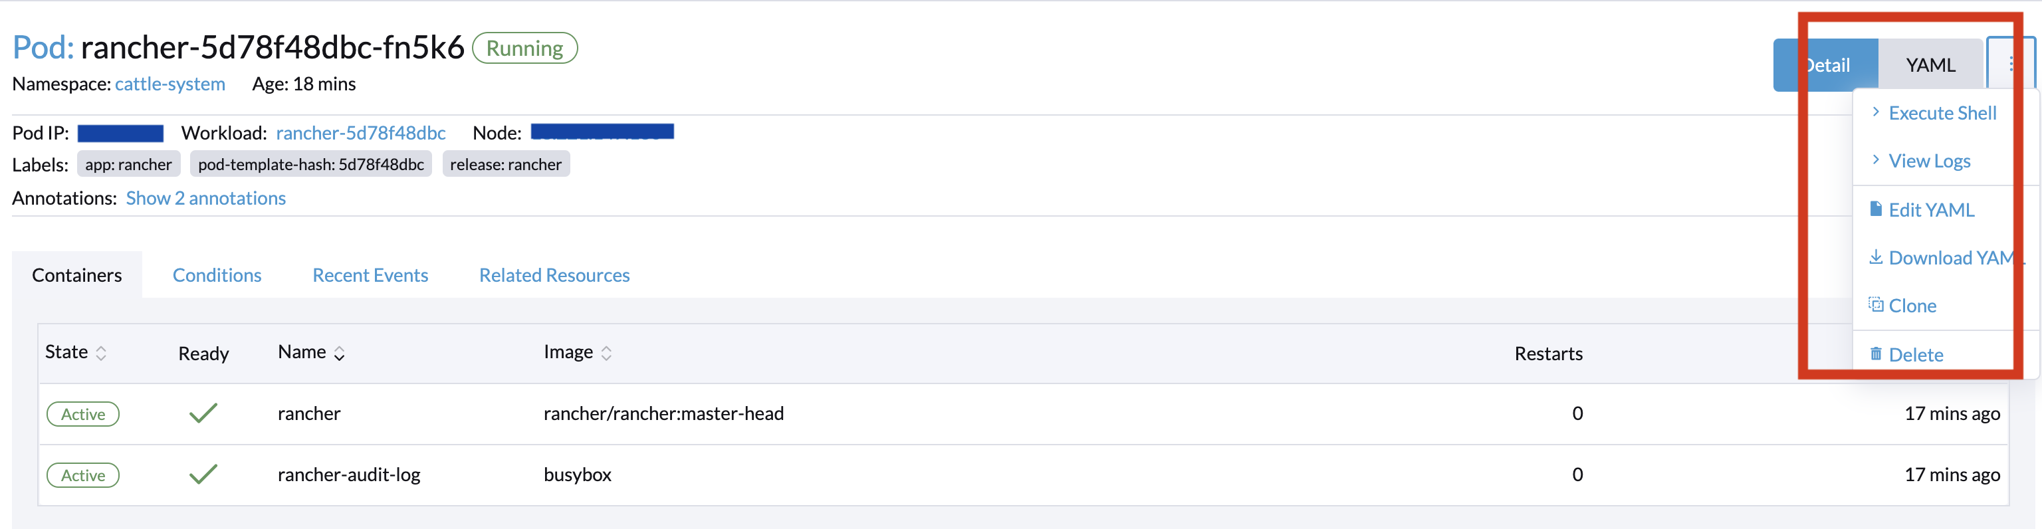This screenshot has height=529, width=2042.
Task: Click the document icon next to Edit YAML
Action: [1876, 209]
